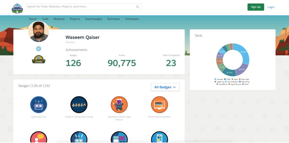This screenshot has width=289, height=143.
Task: Click the red chat-bubble badge in second row
Action: [38, 137]
